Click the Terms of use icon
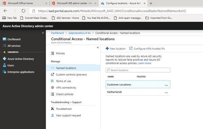 click(x=52, y=81)
